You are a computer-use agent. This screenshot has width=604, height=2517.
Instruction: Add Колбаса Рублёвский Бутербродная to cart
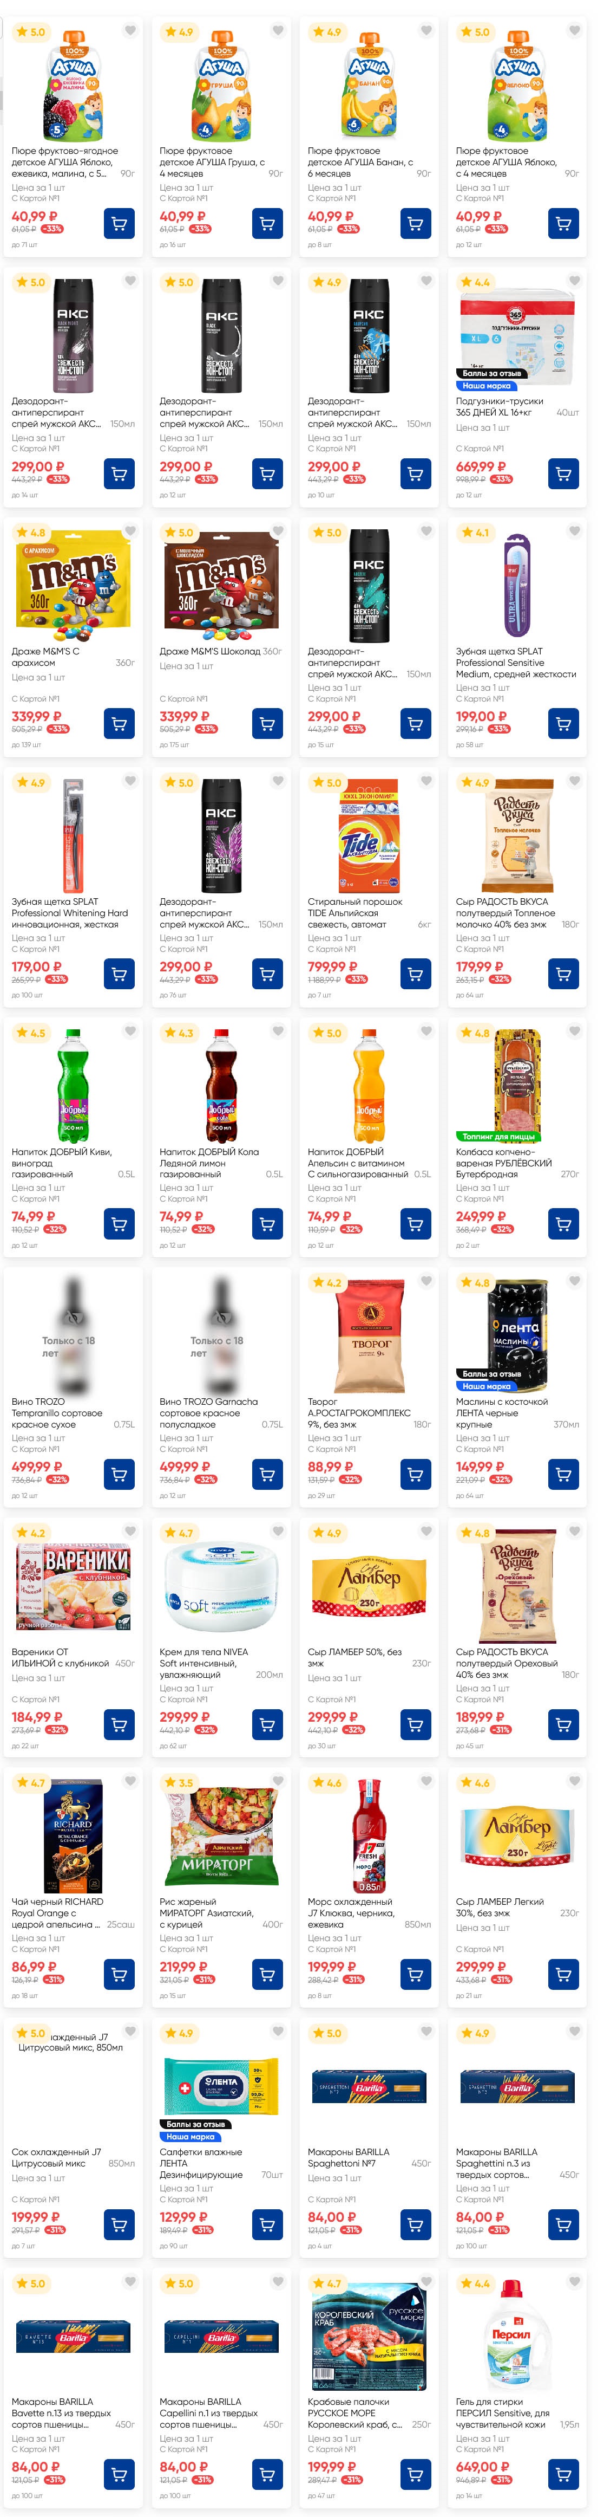pos(563,1223)
